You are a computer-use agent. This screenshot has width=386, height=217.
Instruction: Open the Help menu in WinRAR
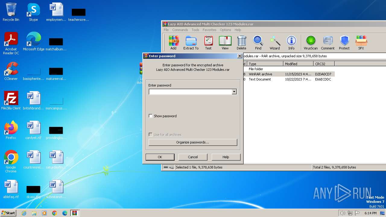point(238,30)
